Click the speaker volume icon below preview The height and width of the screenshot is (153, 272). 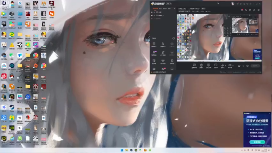230,66
